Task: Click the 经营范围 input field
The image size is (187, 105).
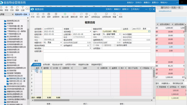Action: tap(97, 51)
